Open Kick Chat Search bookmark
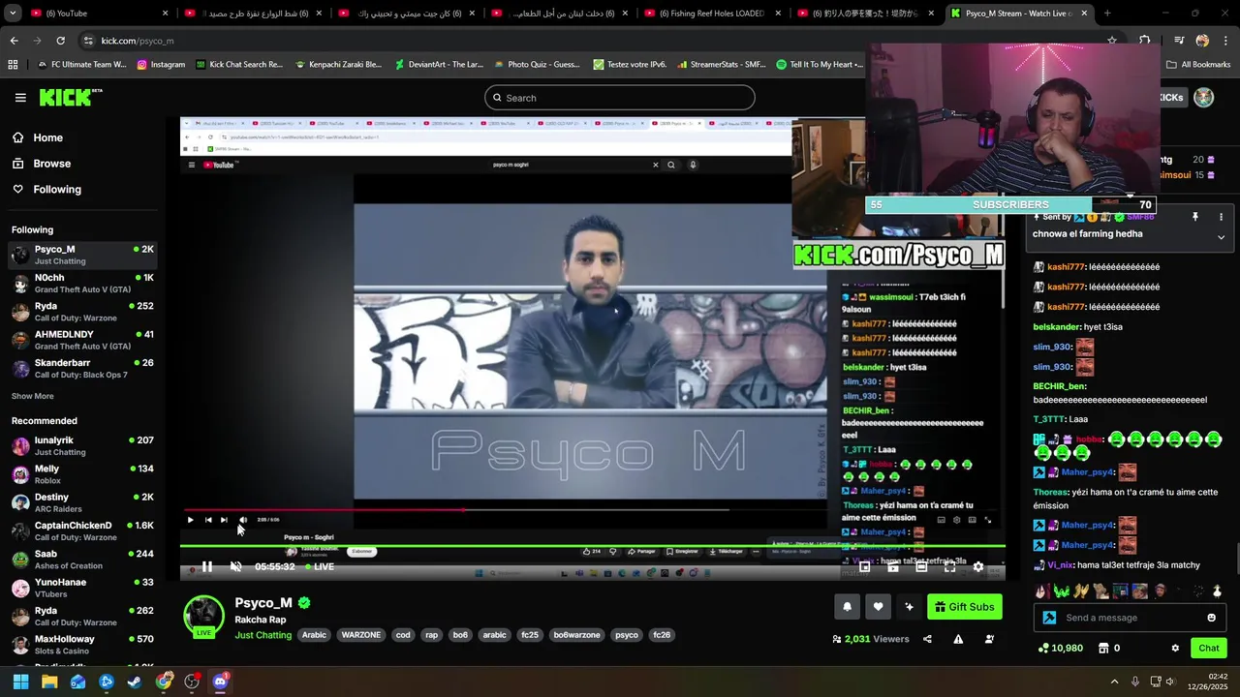This screenshot has height=697, width=1240. 239,65
